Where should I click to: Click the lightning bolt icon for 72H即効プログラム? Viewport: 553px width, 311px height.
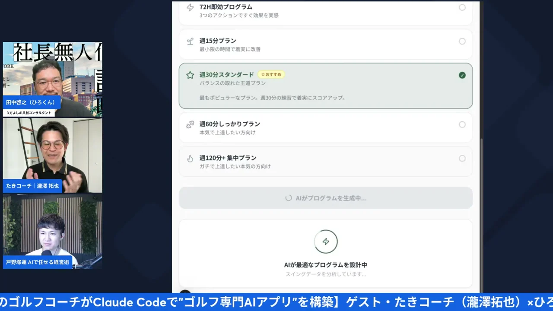point(190,7)
